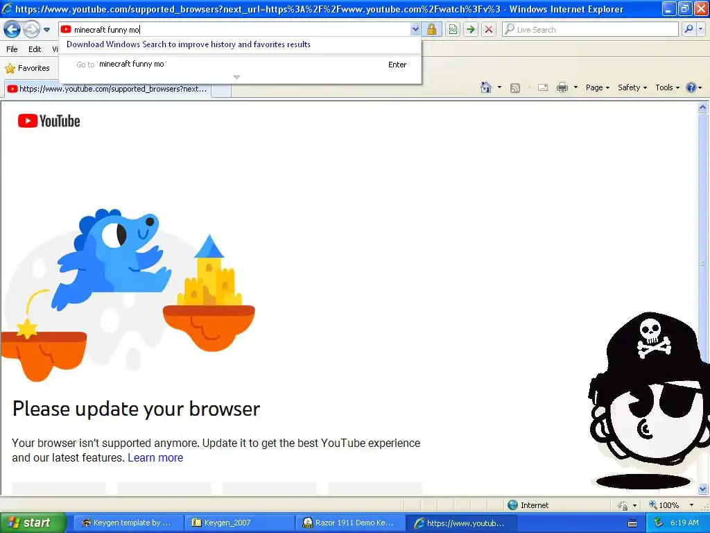
Task: Click inside the address bar text field
Action: click(x=240, y=29)
